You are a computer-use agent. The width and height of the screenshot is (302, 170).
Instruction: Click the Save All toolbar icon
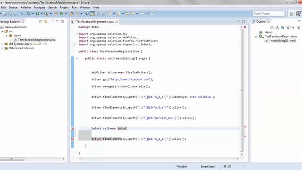pyautogui.click(x=10, y=14)
